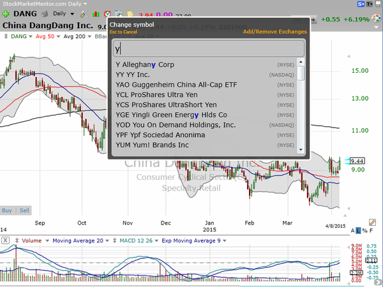Click the up-down arrows beside DANG legend
The image size is (383, 287).
click(x=6, y=36)
